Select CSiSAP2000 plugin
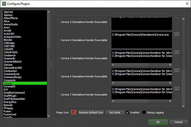Viewport: 191px width, 127px height. pos(25,52)
